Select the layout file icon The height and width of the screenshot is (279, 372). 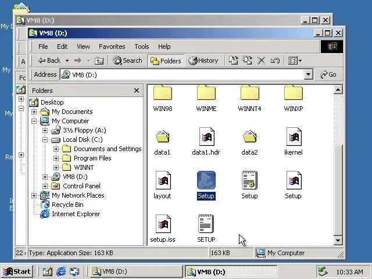163,180
